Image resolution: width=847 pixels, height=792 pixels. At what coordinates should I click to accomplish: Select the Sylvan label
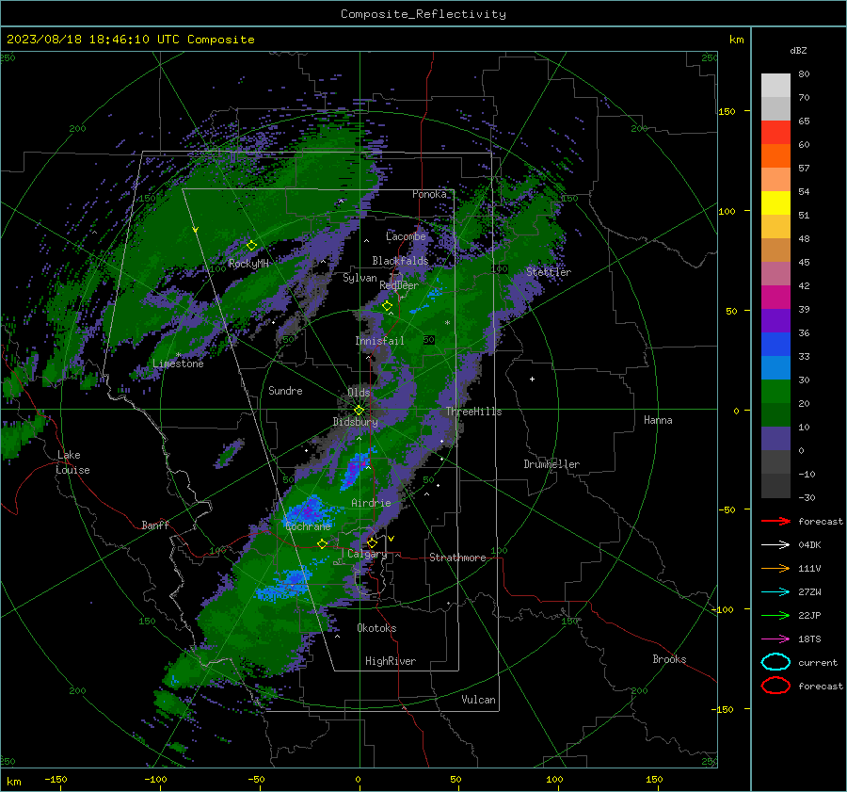click(360, 278)
